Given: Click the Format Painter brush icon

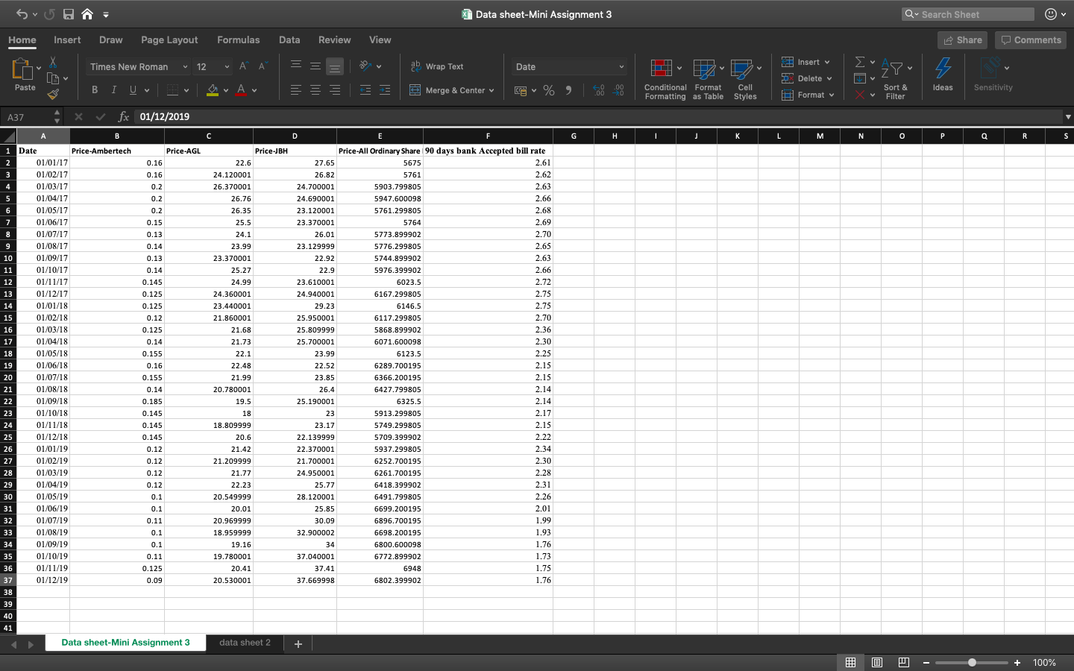Looking at the screenshot, I should pyautogui.click(x=53, y=94).
